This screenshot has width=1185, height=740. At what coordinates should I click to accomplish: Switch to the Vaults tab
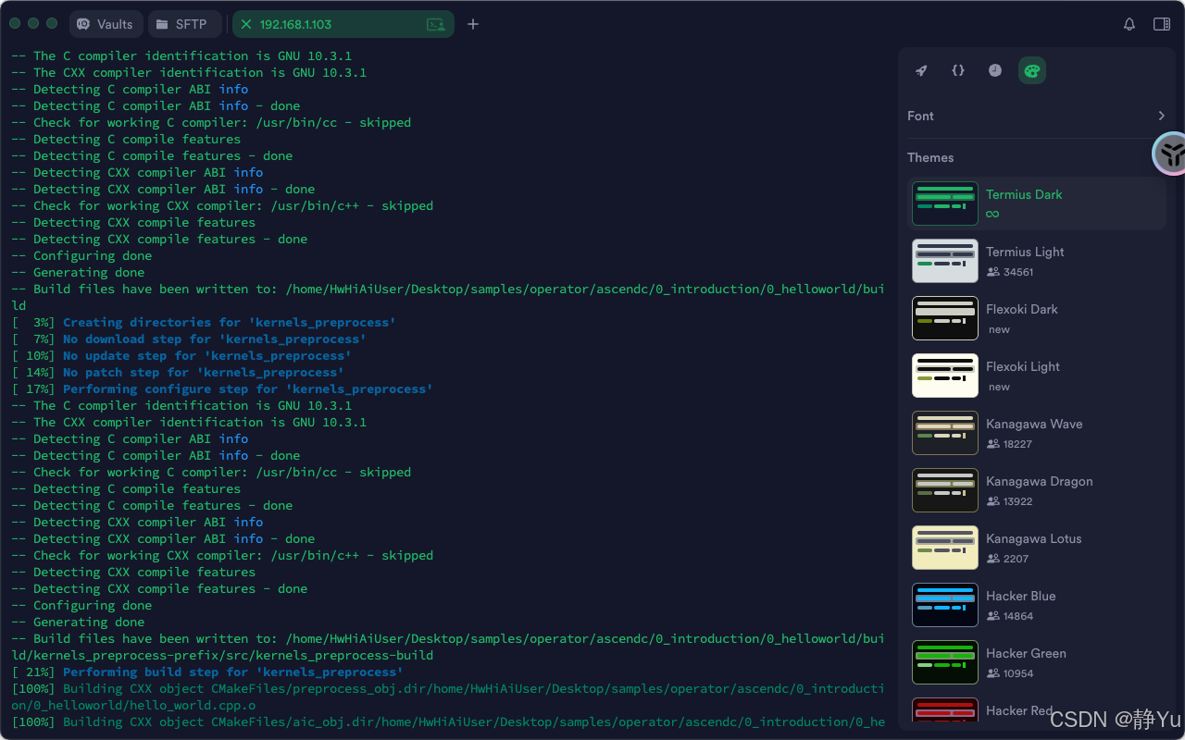pyautogui.click(x=106, y=24)
